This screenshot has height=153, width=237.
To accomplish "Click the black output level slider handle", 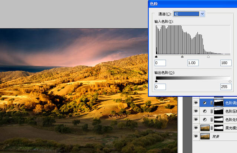I will tap(156, 81).
